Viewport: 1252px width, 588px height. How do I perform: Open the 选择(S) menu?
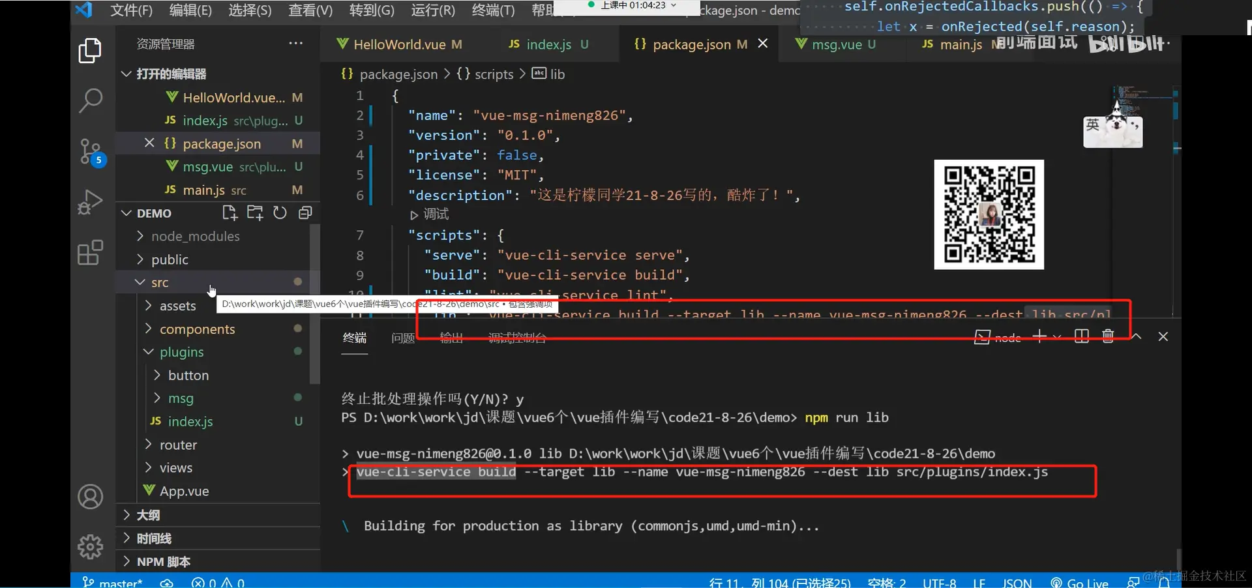[x=250, y=10]
